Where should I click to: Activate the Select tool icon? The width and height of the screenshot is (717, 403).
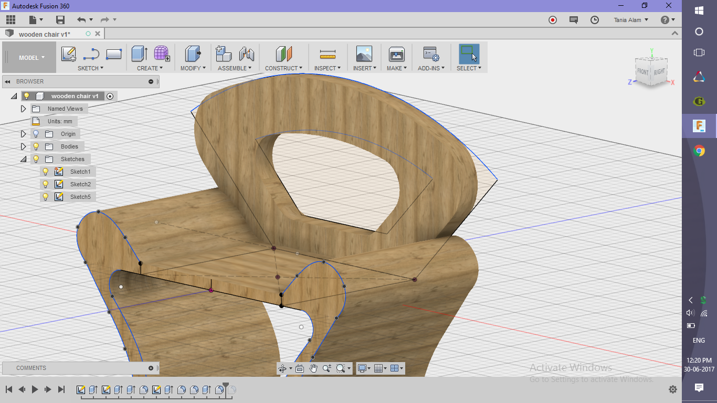[469, 54]
